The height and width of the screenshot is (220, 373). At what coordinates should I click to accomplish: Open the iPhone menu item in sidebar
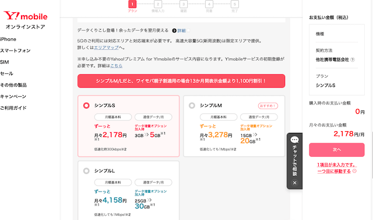point(8,39)
